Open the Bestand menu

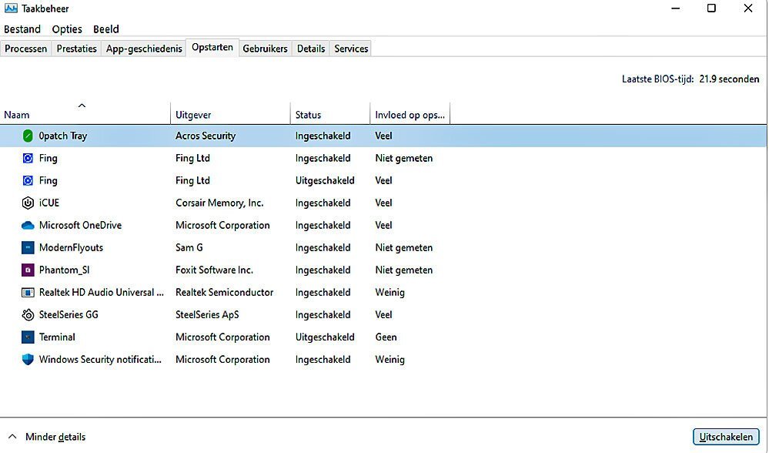[x=22, y=29]
